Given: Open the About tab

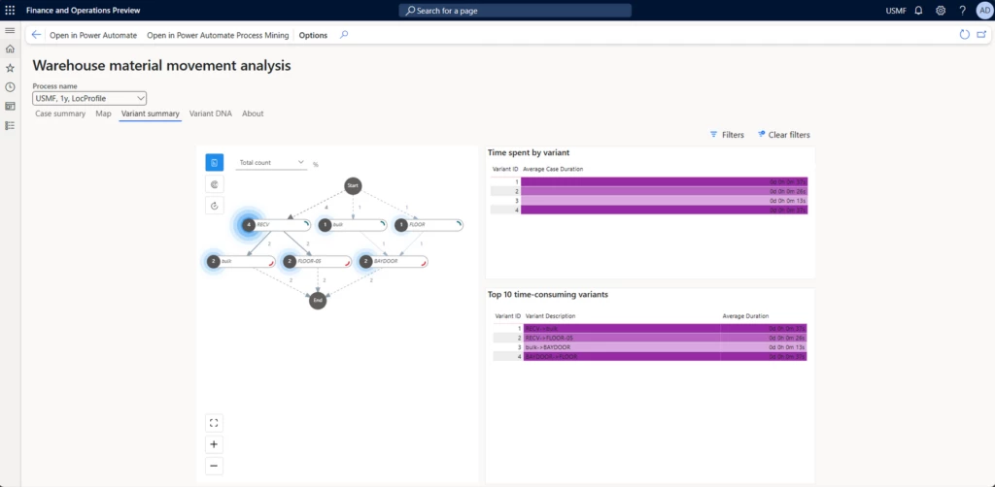Looking at the screenshot, I should tap(253, 114).
